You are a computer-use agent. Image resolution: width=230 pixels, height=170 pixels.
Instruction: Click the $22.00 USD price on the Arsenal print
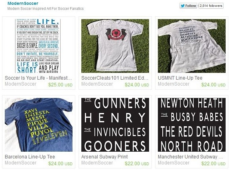pyautogui.click(x=137, y=164)
